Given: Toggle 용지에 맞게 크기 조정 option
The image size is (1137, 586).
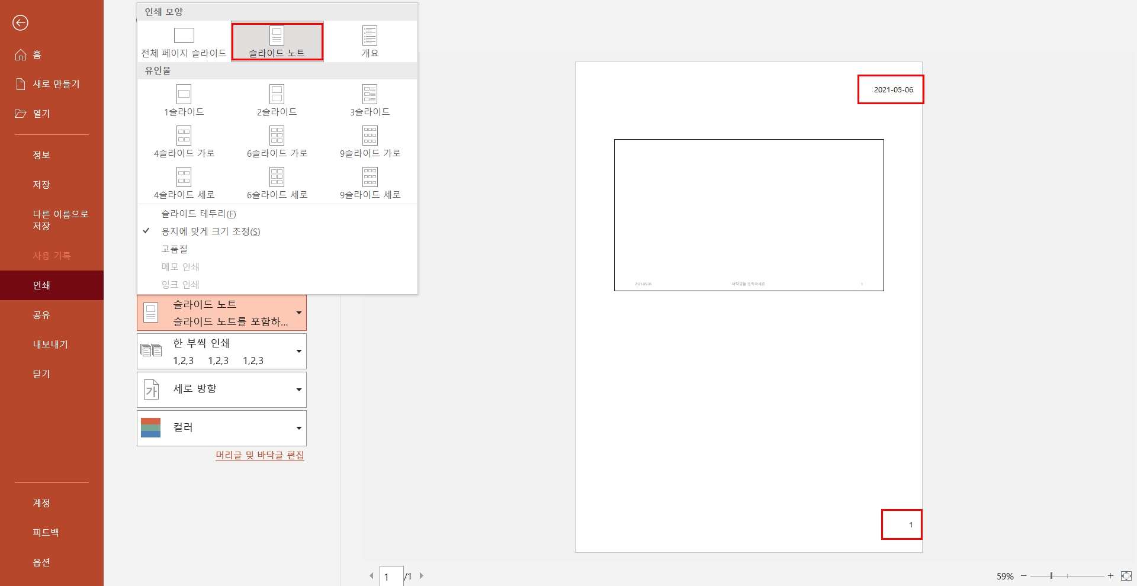Looking at the screenshot, I should coord(277,231).
